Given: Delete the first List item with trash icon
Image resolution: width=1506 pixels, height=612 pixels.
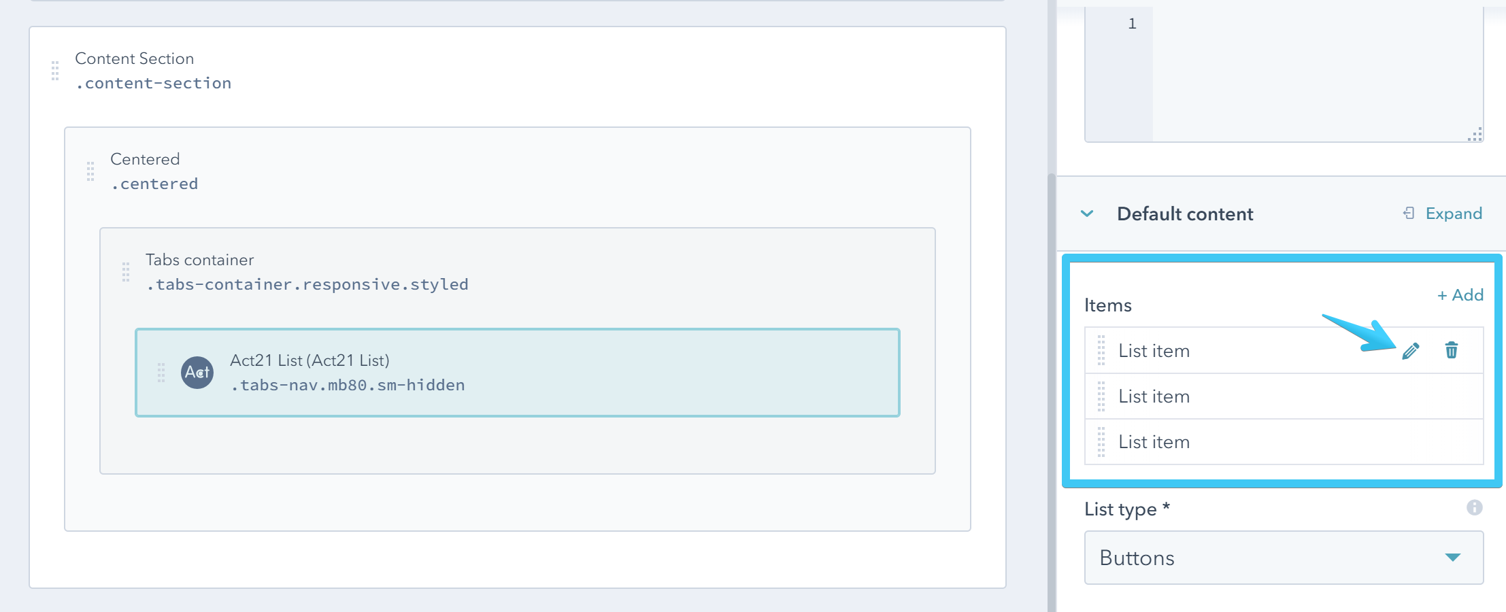Looking at the screenshot, I should [1451, 350].
